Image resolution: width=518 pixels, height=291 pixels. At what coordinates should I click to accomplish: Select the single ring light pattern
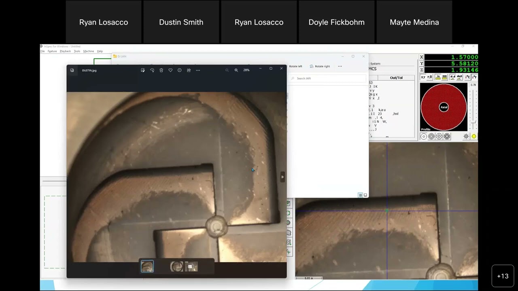(x=424, y=137)
